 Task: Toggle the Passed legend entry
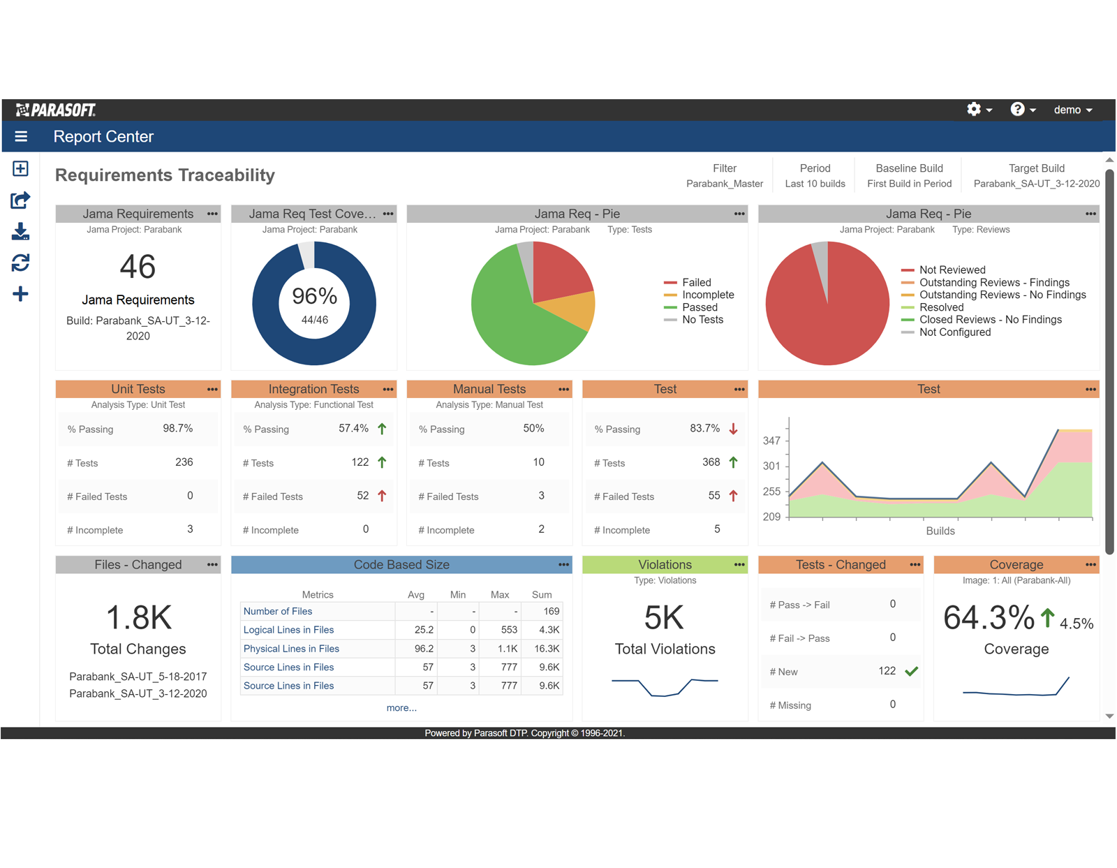(690, 307)
